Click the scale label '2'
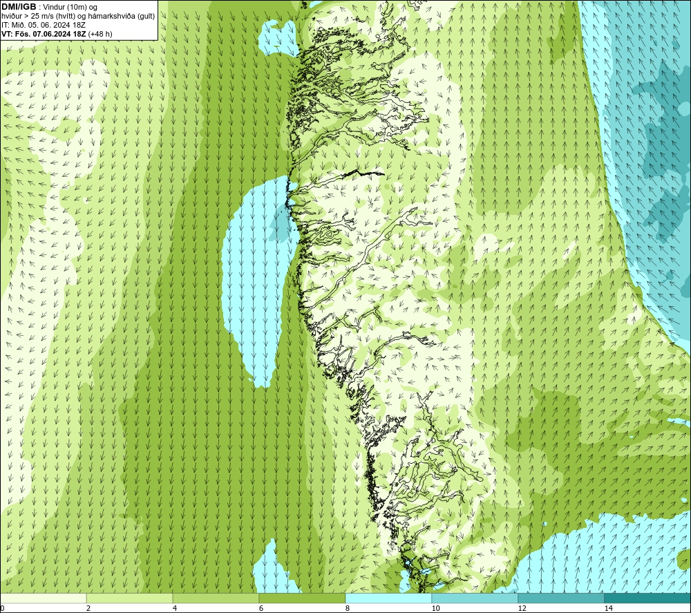The width and height of the screenshot is (691, 613). point(88,608)
